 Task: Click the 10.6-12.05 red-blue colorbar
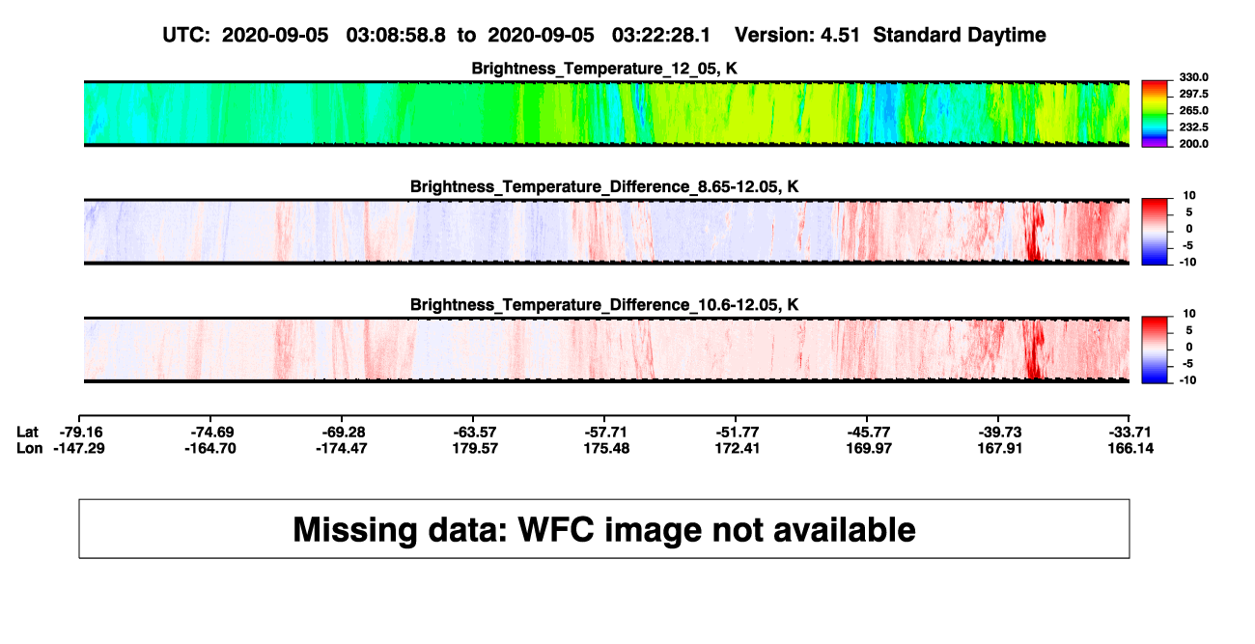1156,350
